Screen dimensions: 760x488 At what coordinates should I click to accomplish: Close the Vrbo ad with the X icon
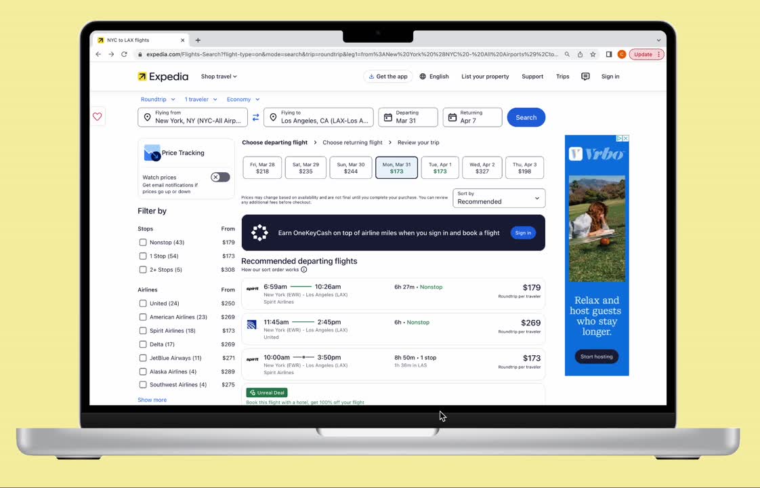[x=626, y=138]
